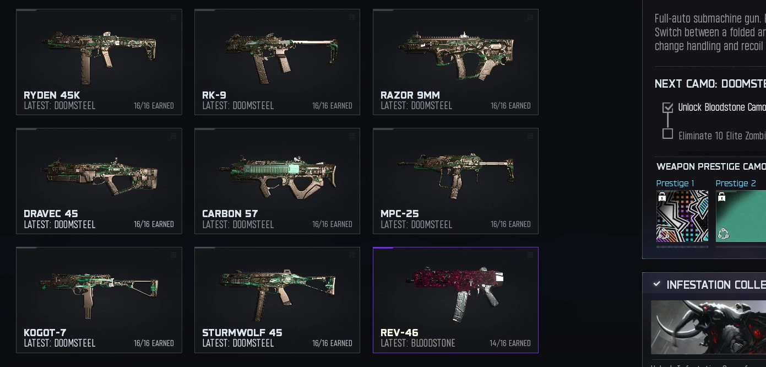Click the Prestige 1 label
Screen dimensions: 766x367
pyautogui.click(x=675, y=183)
